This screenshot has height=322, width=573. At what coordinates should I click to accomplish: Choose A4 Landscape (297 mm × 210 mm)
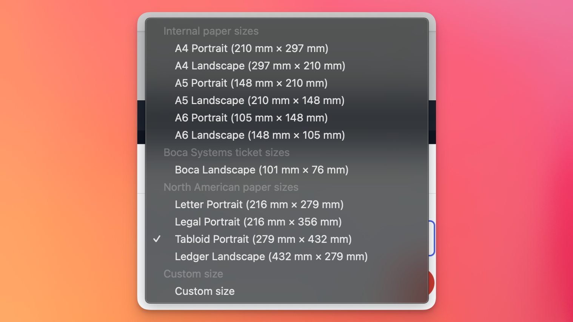(260, 66)
